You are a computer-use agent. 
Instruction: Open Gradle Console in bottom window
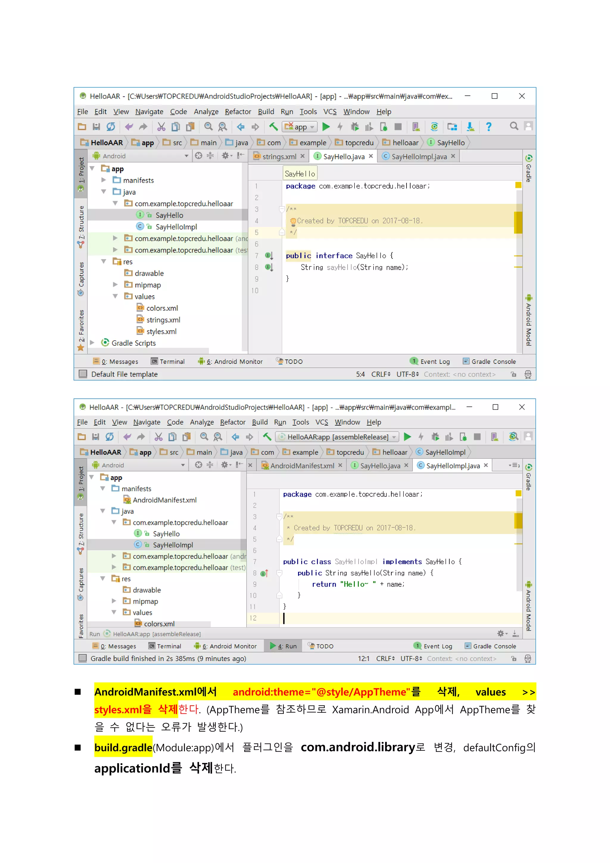coord(490,646)
